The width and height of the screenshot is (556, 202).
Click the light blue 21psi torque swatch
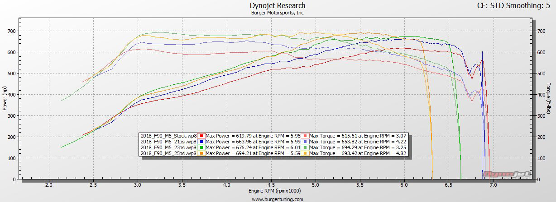click(305, 142)
